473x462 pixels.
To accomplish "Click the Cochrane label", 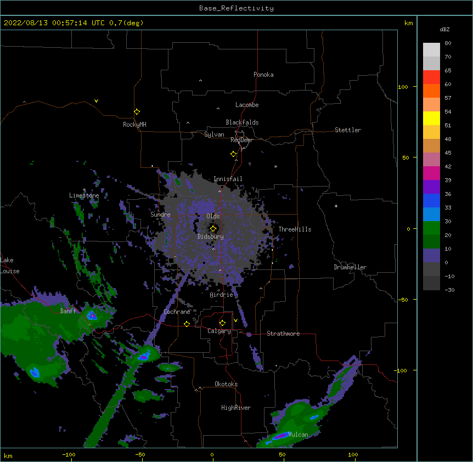I will (177, 312).
